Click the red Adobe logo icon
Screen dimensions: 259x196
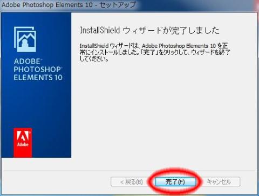23,143
